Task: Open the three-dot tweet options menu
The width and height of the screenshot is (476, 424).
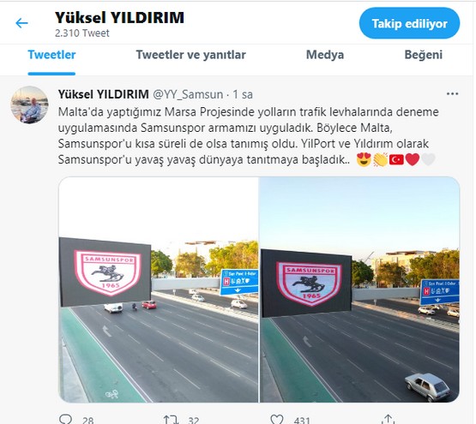Action: click(452, 93)
